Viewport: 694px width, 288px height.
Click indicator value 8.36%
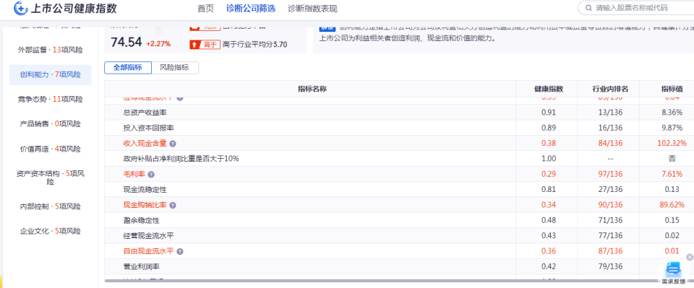coord(672,113)
